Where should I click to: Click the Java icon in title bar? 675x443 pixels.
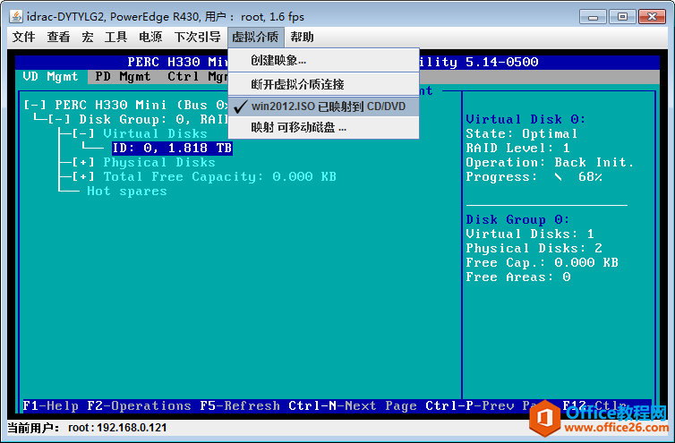[16, 16]
